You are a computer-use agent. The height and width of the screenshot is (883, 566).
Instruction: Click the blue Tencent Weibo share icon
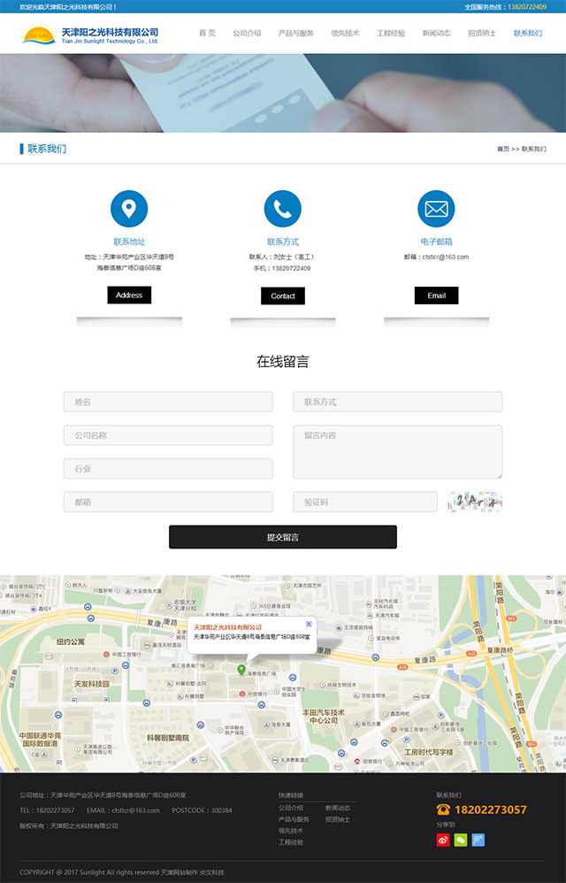point(478,840)
